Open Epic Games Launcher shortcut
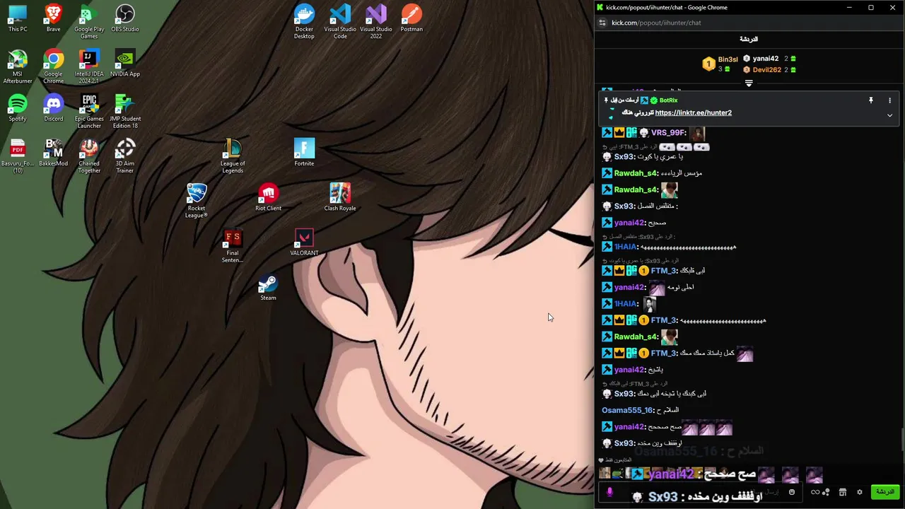This screenshot has width=905, height=509. (x=89, y=112)
